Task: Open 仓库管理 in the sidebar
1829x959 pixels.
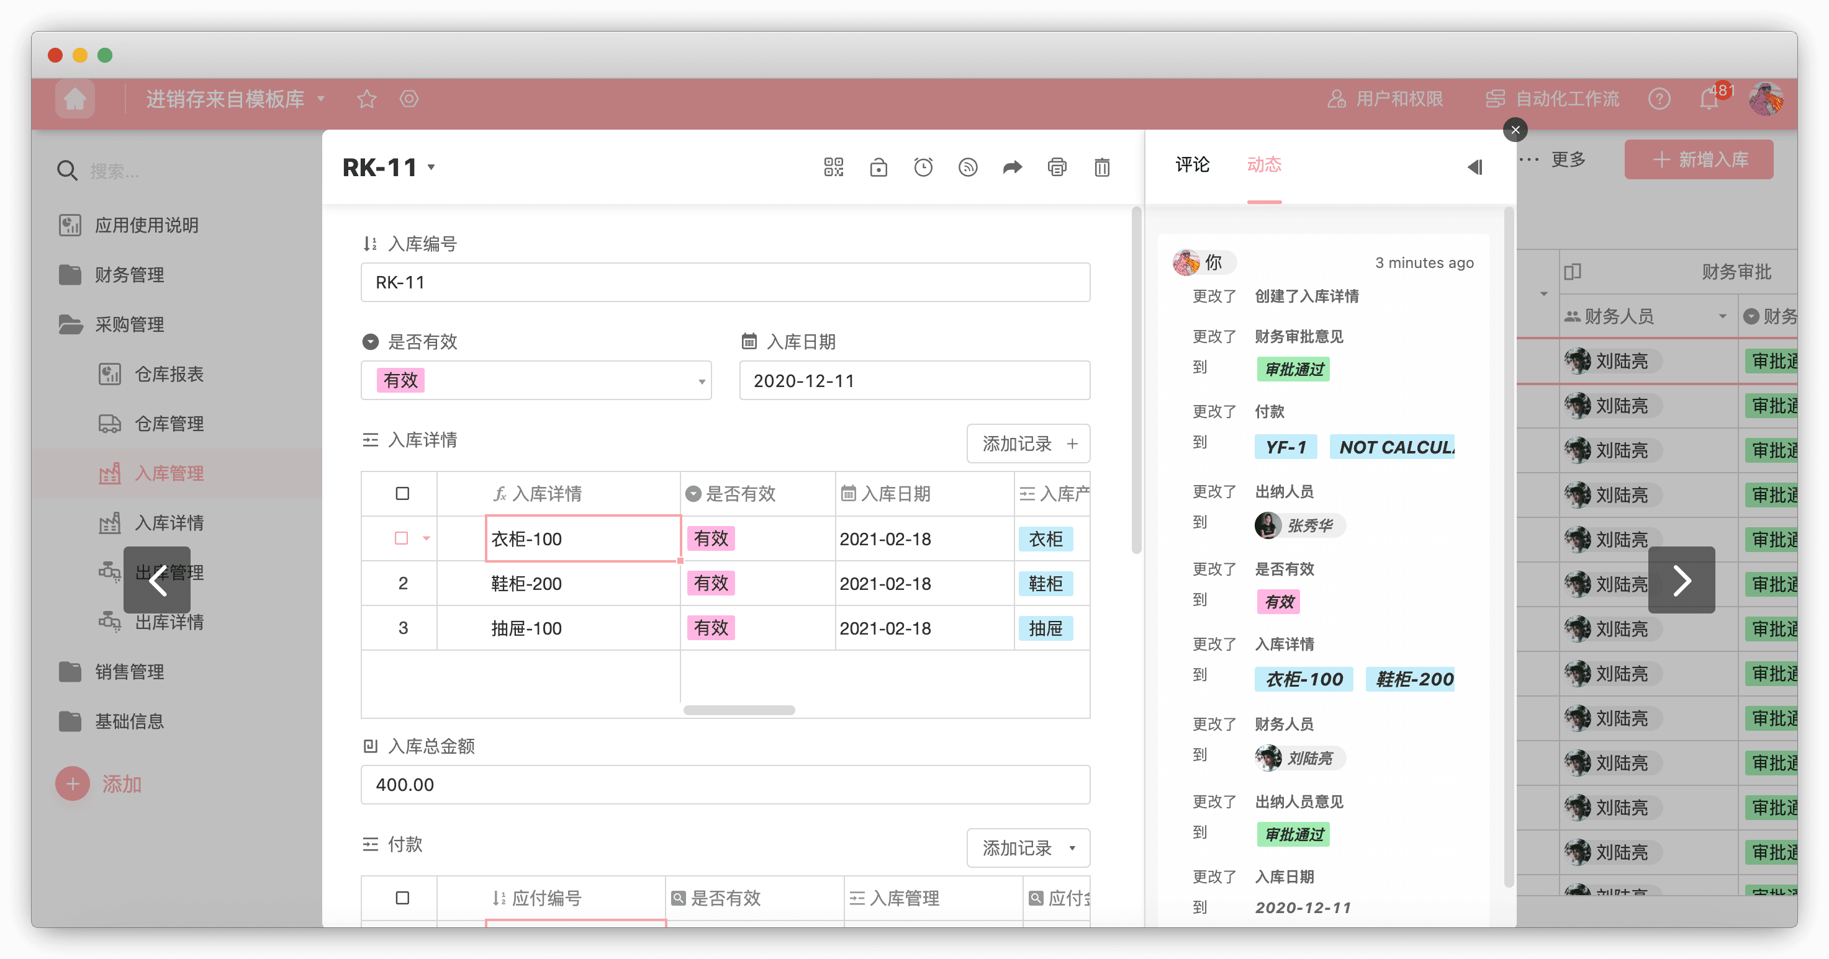Action: click(x=151, y=424)
